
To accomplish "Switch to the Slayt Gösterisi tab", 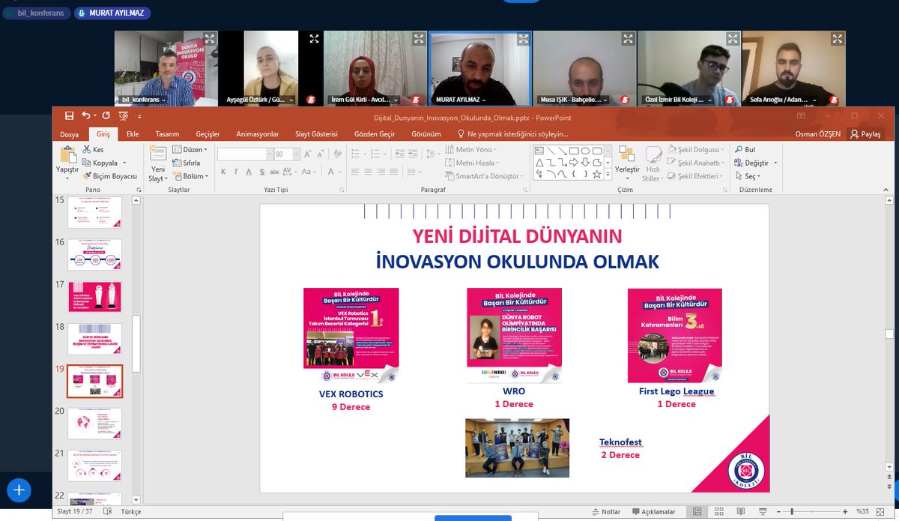I will click(316, 134).
